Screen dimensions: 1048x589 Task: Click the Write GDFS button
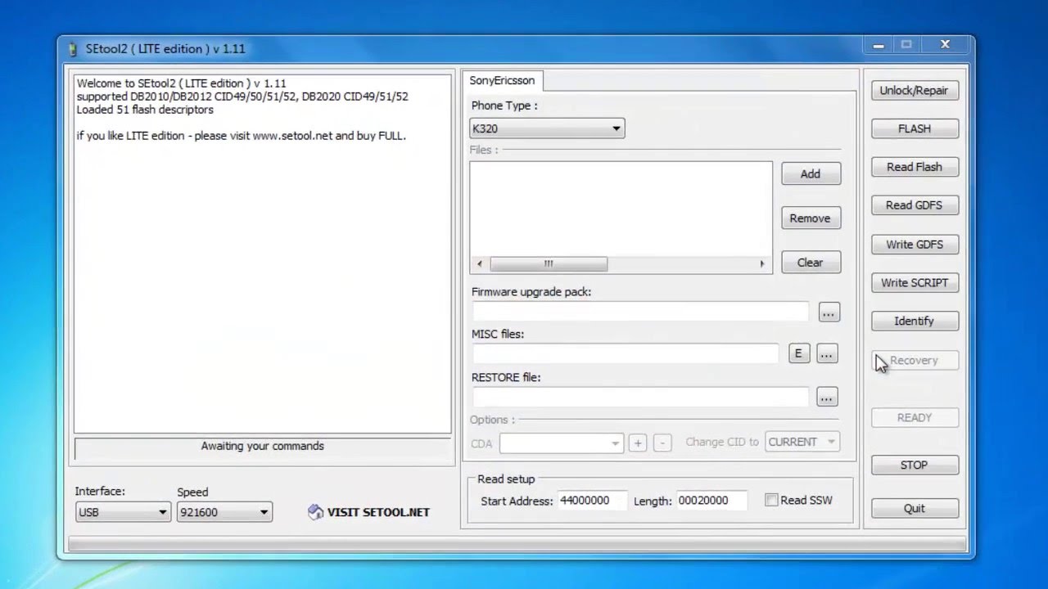(x=914, y=245)
